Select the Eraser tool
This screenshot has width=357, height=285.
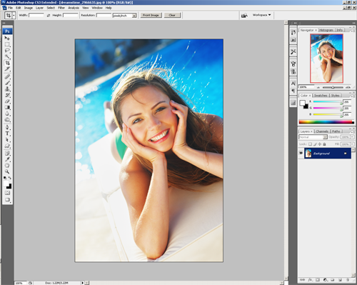(7, 101)
